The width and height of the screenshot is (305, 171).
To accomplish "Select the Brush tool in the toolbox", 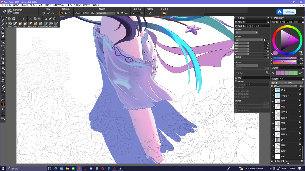I will point(3,20).
